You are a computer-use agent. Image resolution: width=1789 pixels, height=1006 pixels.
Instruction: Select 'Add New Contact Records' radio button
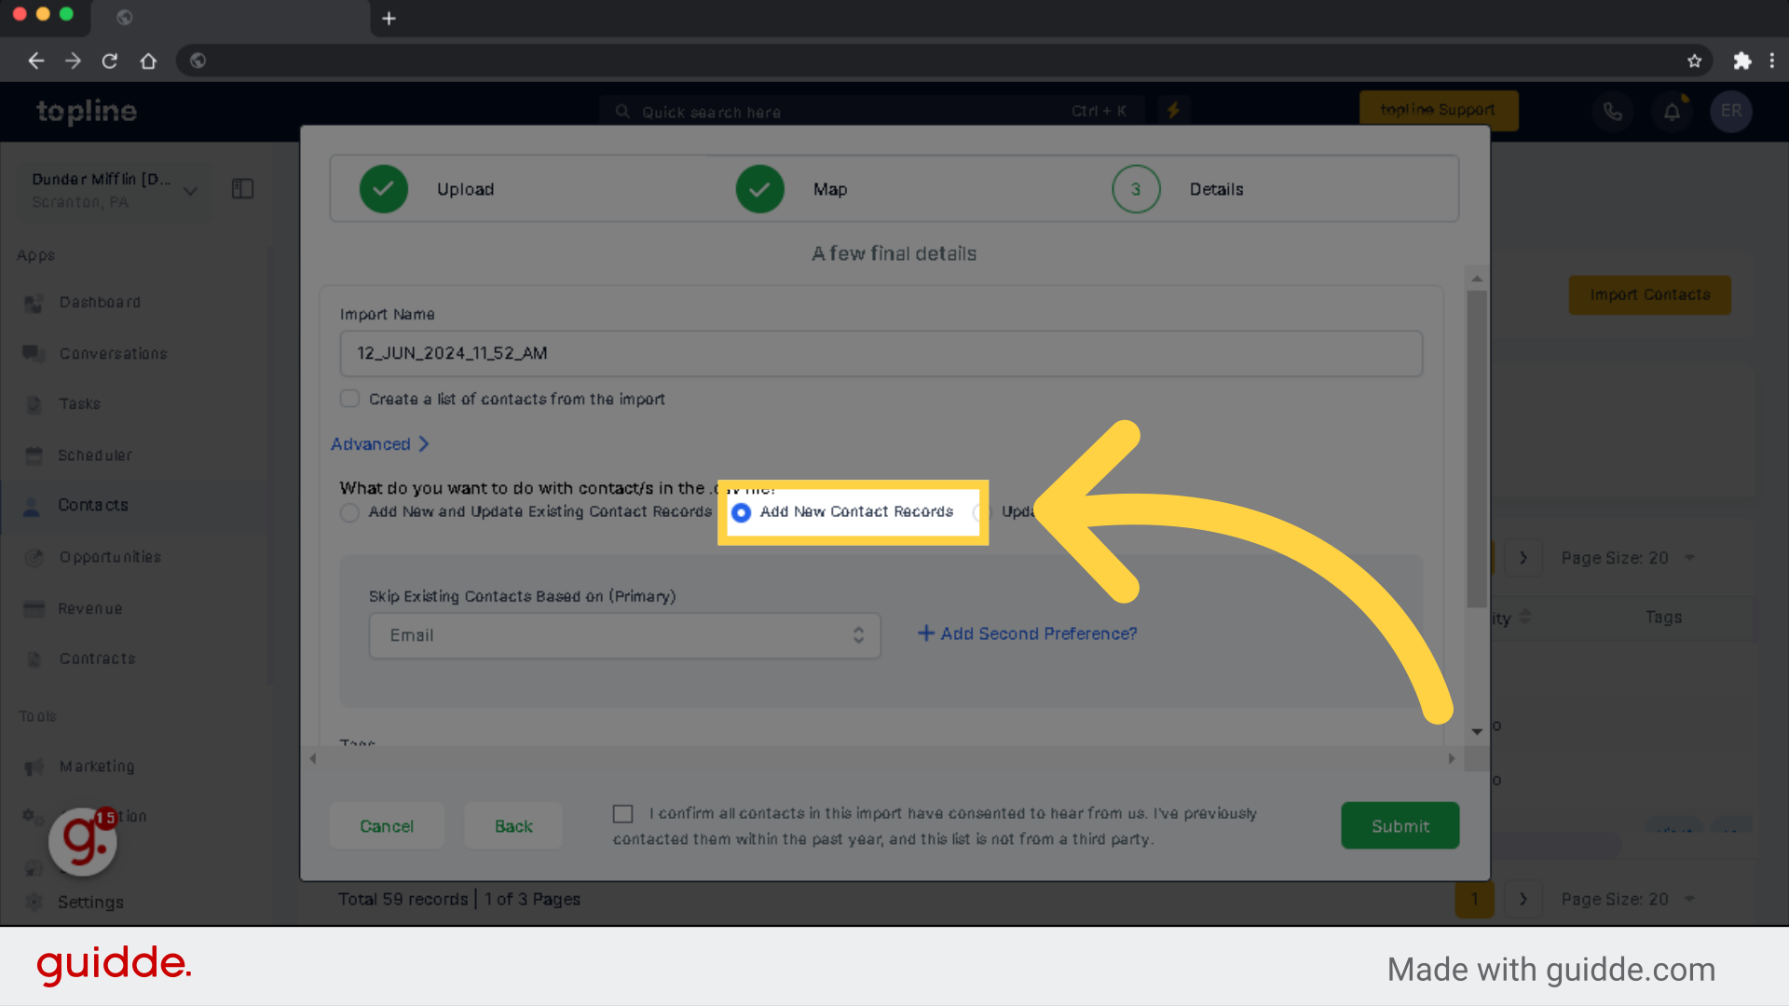pos(741,511)
